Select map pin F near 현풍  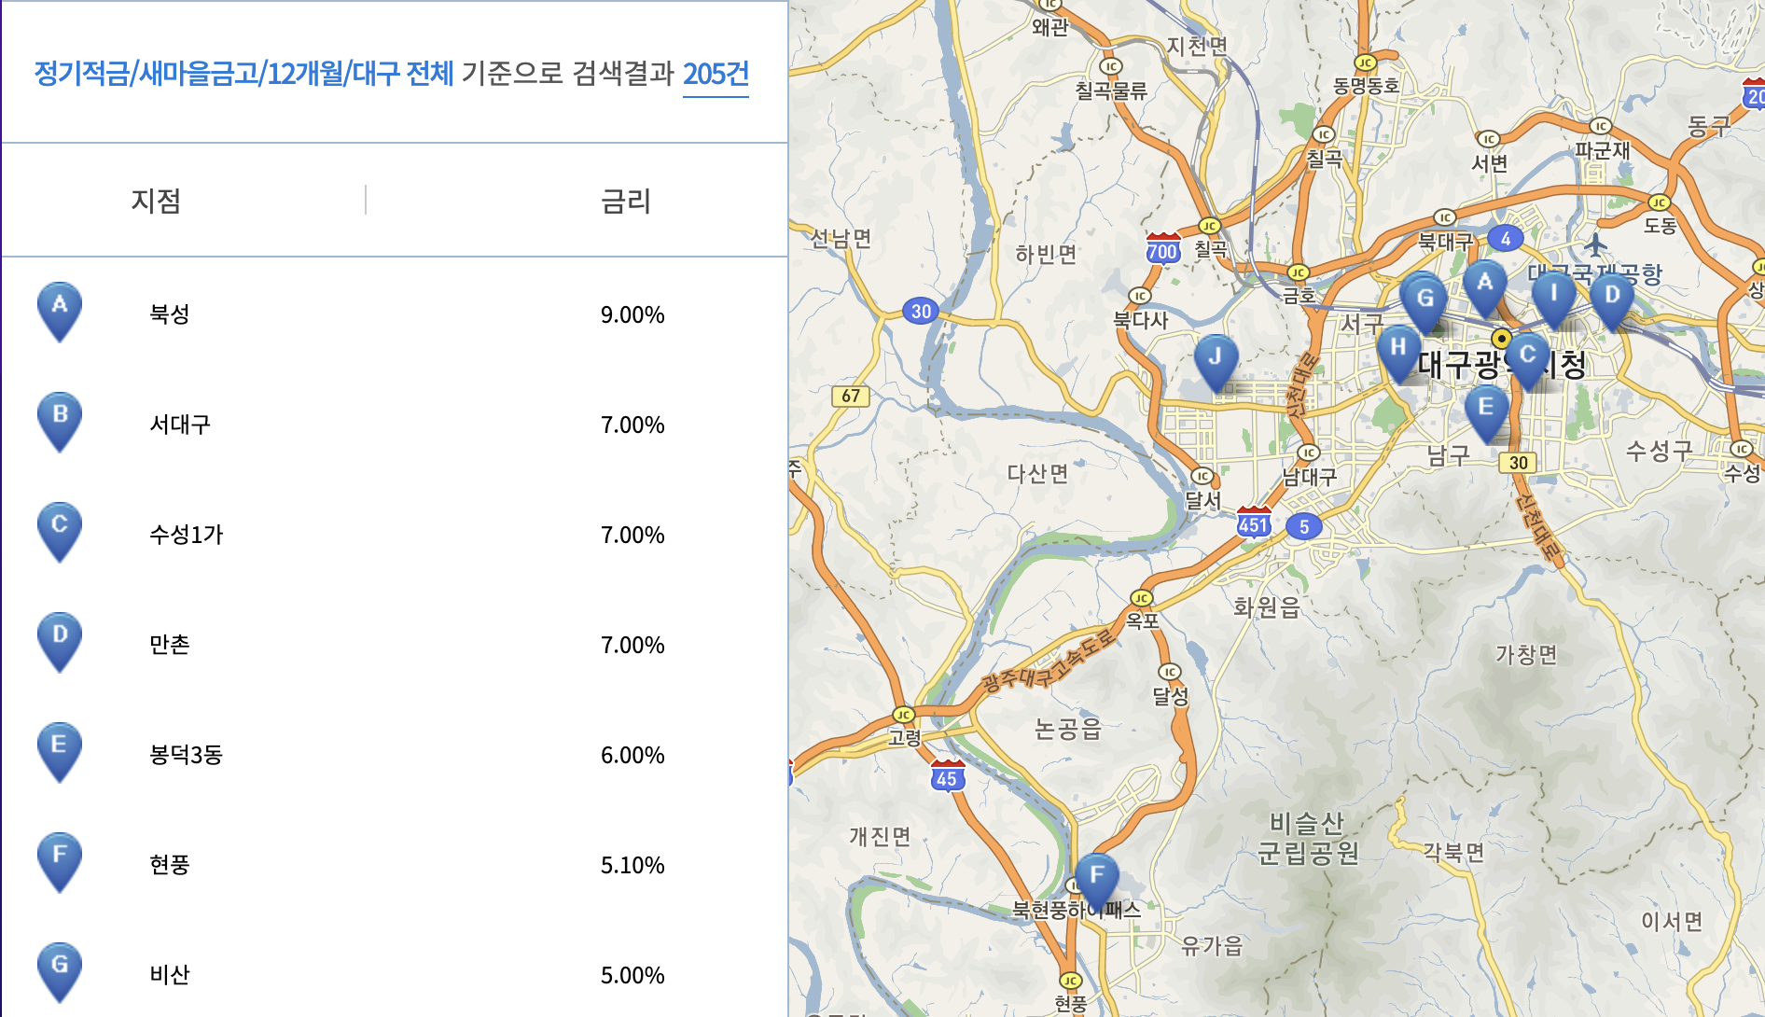pyautogui.click(x=1097, y=883)
